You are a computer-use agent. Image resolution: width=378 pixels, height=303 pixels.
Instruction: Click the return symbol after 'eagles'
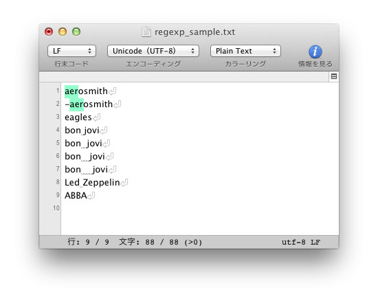(96, 117)
